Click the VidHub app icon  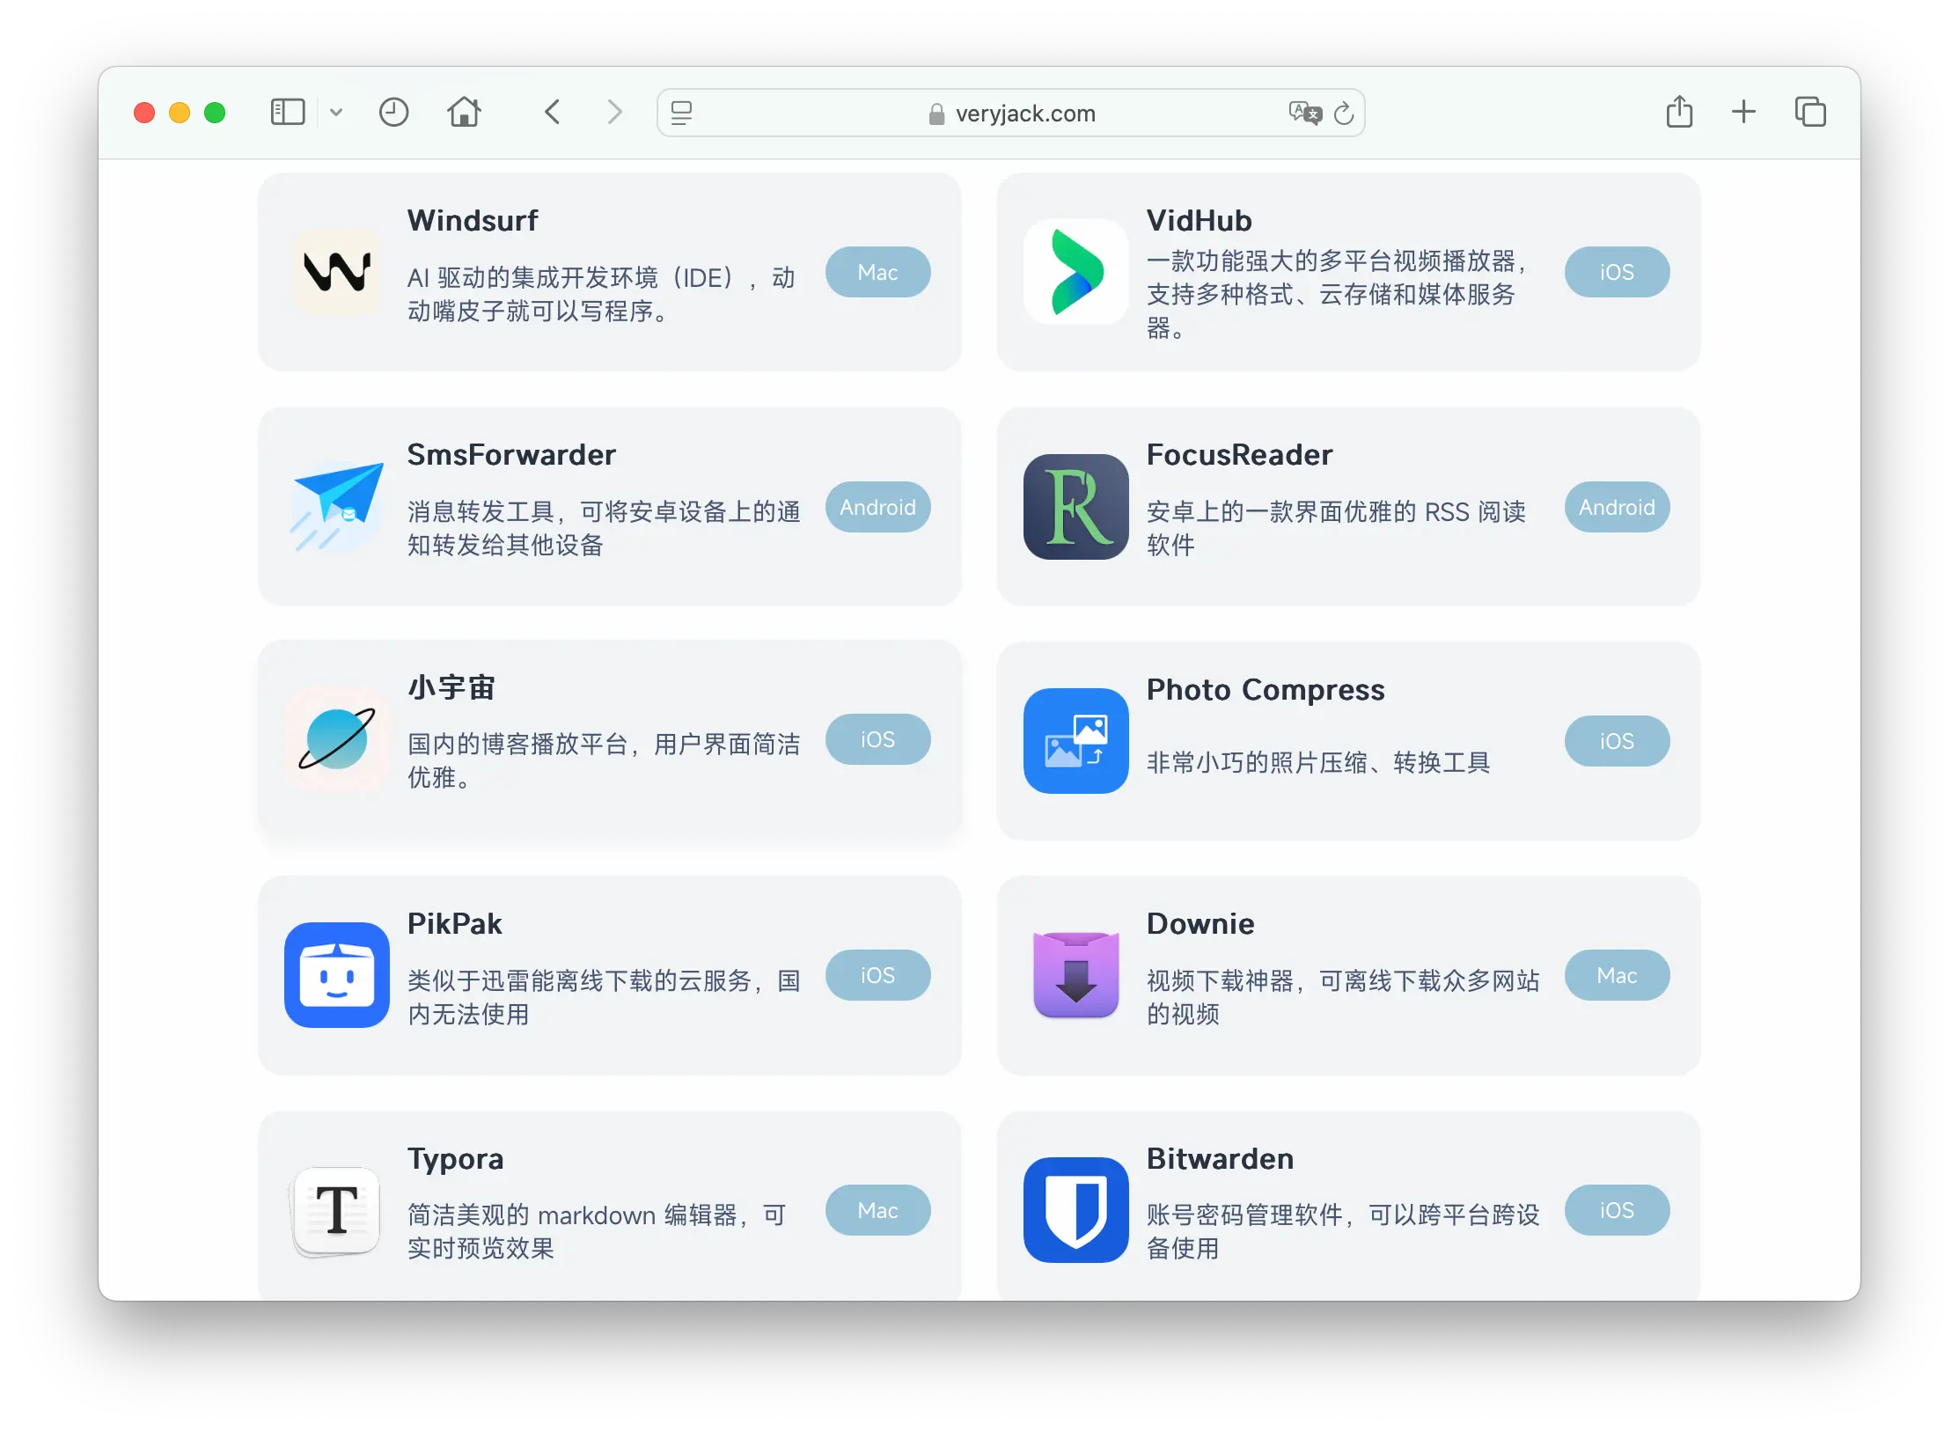pyautogui.click(x=1075, y=272)
